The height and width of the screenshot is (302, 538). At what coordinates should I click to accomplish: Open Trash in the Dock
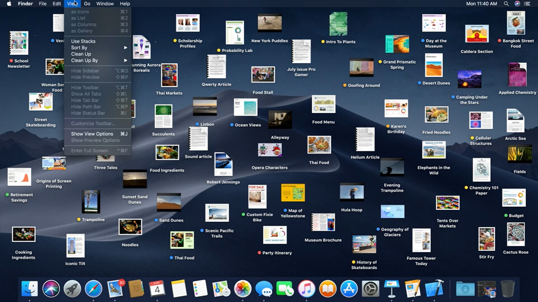(508, 289)
